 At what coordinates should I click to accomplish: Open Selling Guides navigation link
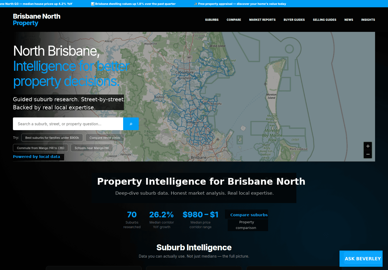324,20
